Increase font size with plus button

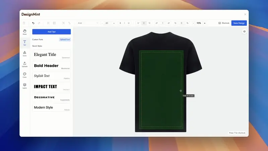click(114, 23)
